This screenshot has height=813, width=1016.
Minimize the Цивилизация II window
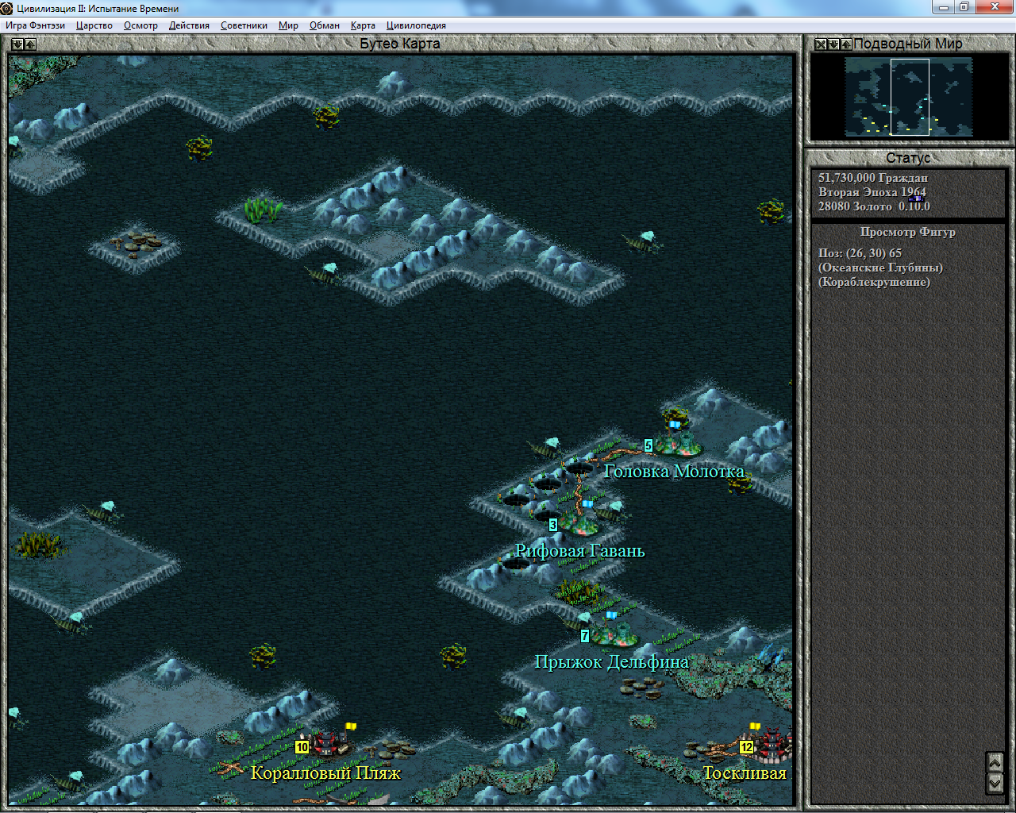(943, 7)
